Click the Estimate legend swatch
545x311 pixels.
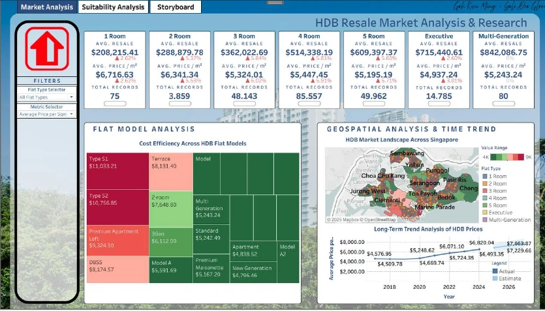pyautogui.click(x=495, y=278)
